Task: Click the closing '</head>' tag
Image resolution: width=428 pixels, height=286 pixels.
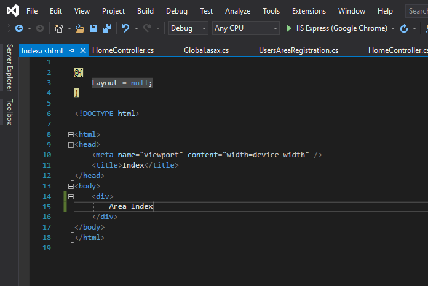Action: tap(90, 176)
